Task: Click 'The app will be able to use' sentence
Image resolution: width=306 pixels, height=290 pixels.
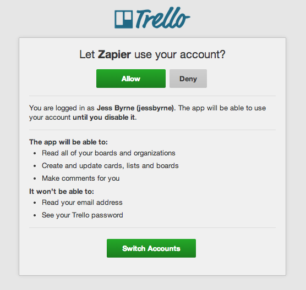Action: [x=222, y=108]
